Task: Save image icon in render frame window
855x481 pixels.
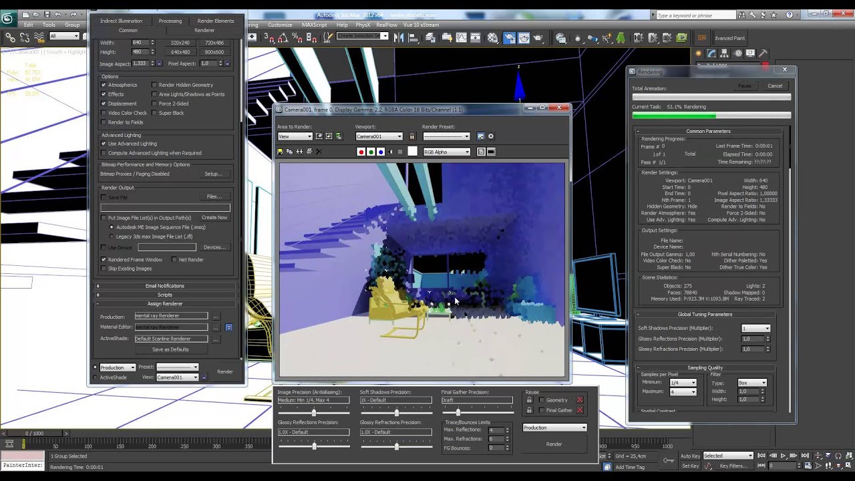Action: (x=280, y=152)
